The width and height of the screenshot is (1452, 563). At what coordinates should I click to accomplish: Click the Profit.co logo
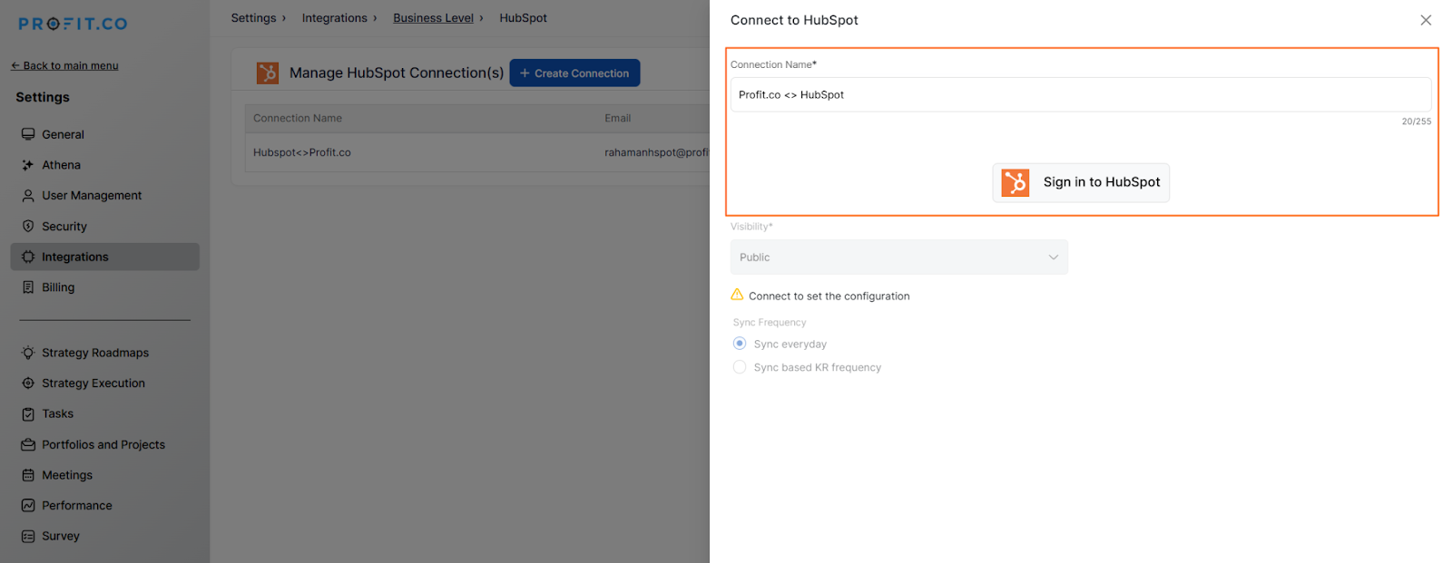click(73, 24)
